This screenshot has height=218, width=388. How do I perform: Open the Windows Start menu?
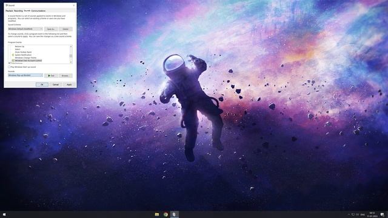(x=4, y=214)
